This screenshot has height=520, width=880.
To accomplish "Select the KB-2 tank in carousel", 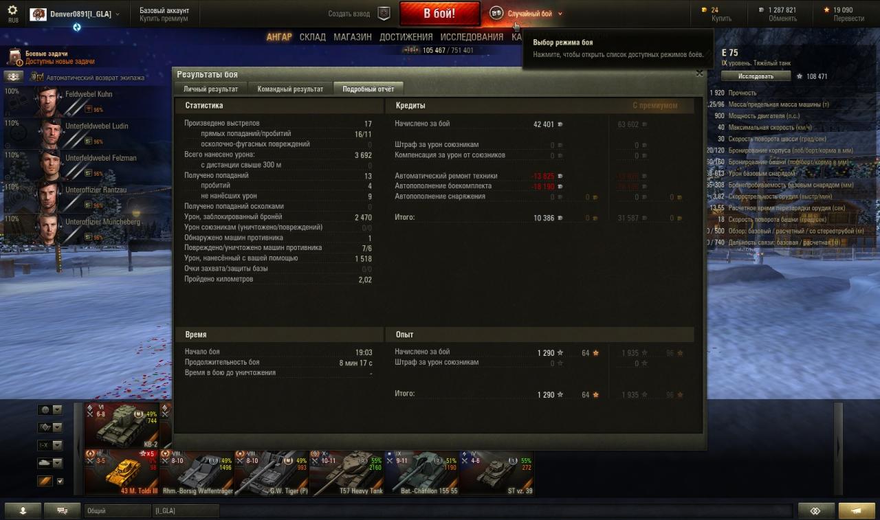I will (122, 426).
